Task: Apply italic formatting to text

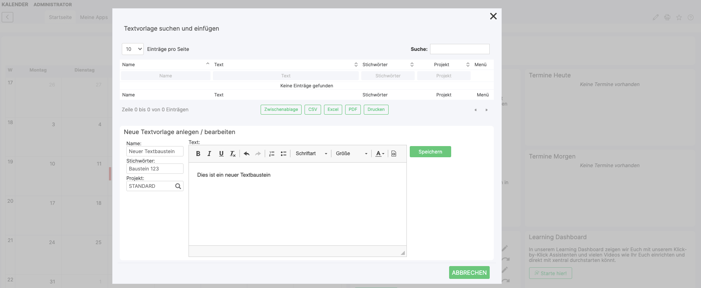Action: [x=209, y=154]
